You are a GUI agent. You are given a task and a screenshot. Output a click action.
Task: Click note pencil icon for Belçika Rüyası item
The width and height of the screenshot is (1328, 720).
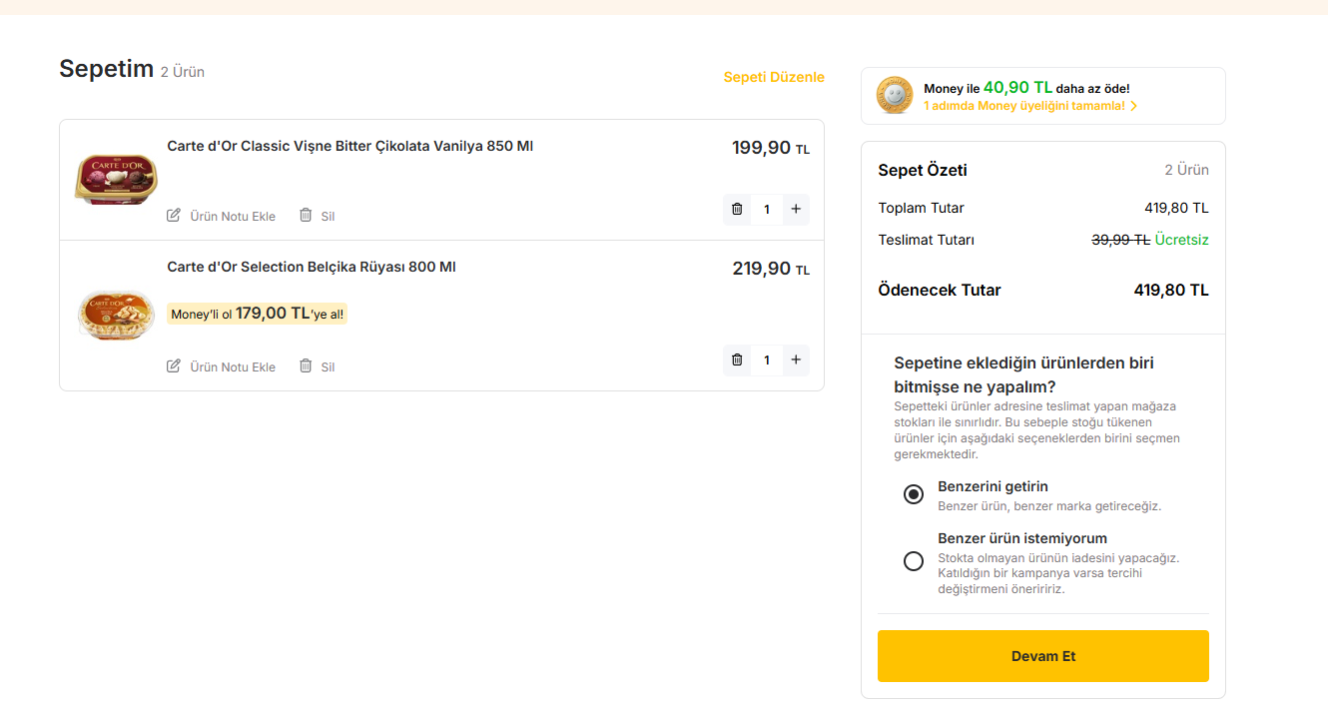tap(174, 366)
